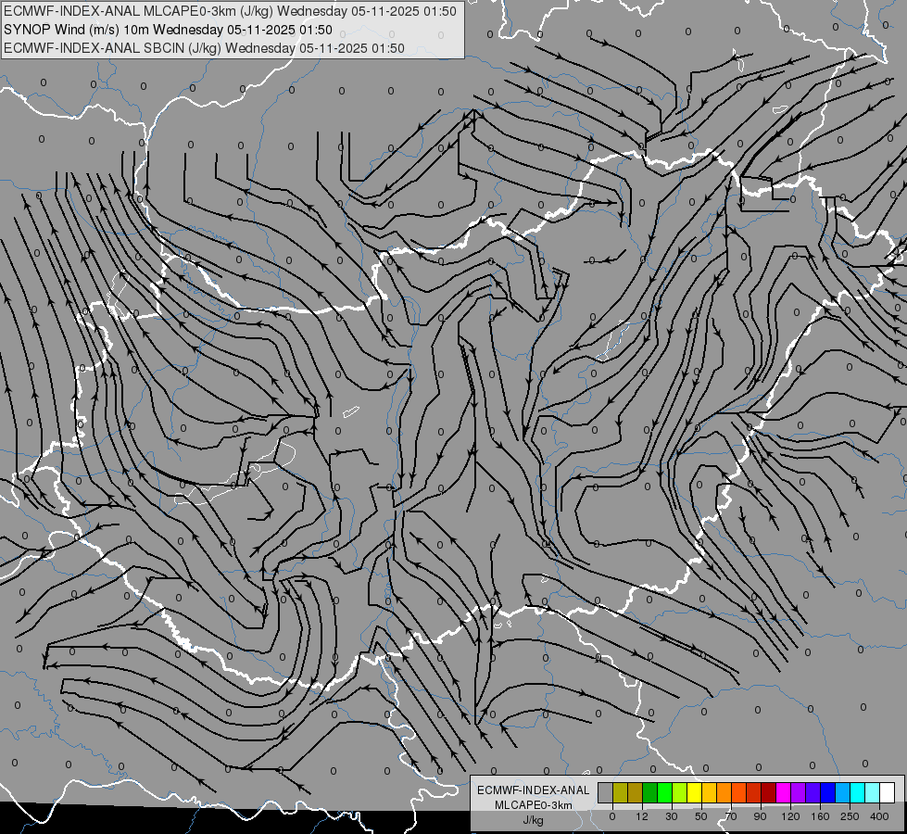Select the SYNOP Wind 10m title line
Image resolution: width=907 pixels, height=834 pixels.
[x=168, y=30]
